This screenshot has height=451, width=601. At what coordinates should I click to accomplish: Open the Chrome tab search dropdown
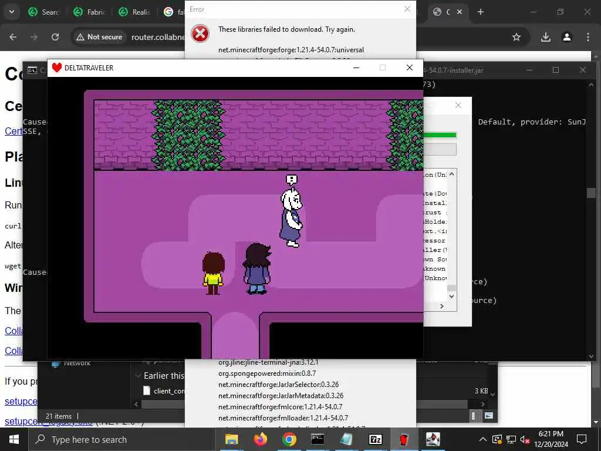tap(12, 12)
